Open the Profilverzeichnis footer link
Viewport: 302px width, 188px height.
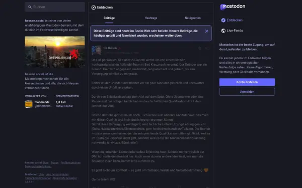click(70, 162)
